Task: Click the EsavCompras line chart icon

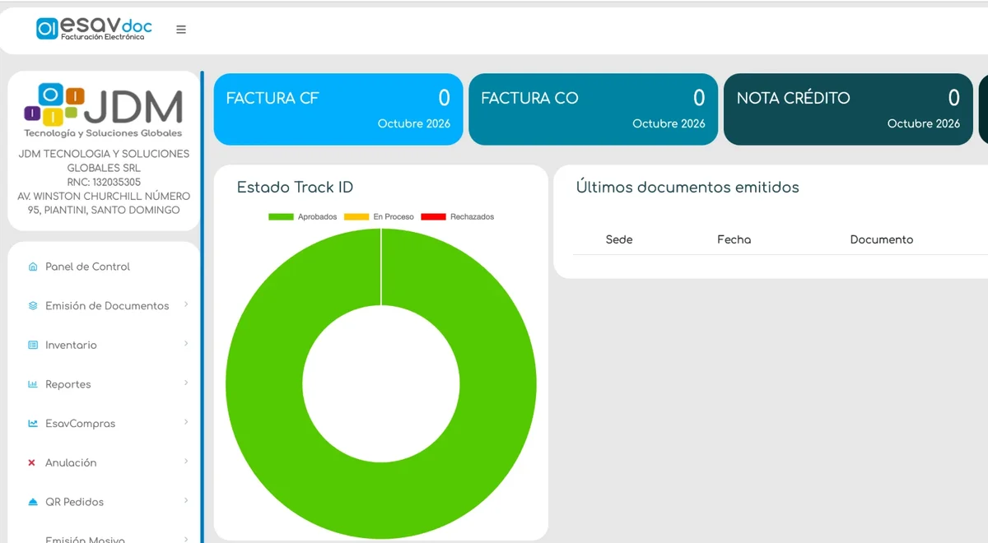Action: [x=33, y=424]
